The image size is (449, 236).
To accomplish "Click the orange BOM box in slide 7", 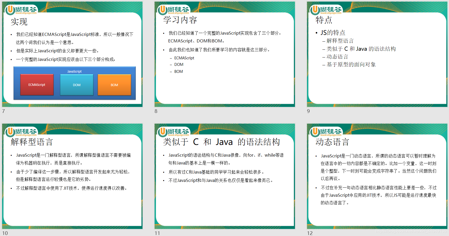I will coord(114,85).
